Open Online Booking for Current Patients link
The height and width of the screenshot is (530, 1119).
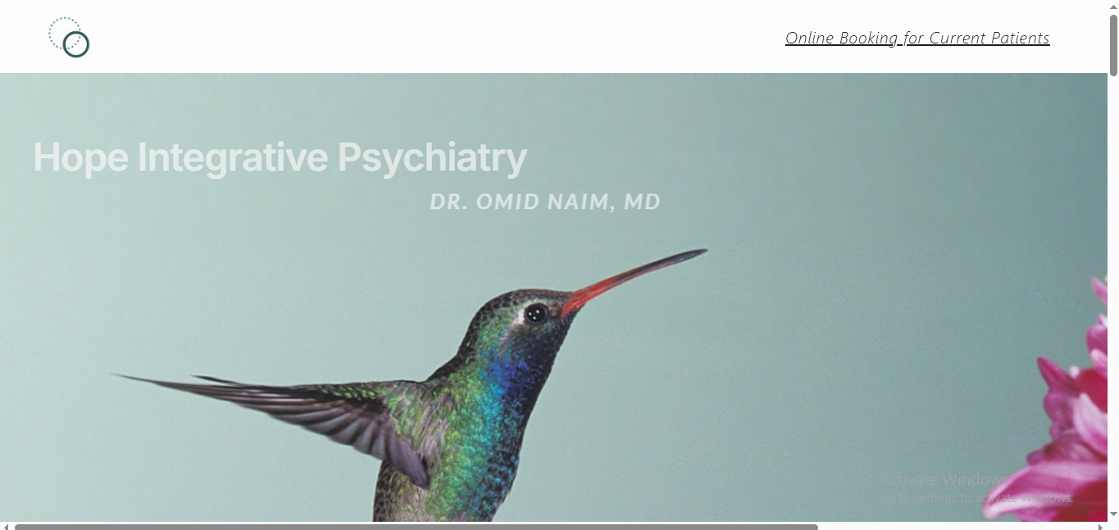[917, 38]
